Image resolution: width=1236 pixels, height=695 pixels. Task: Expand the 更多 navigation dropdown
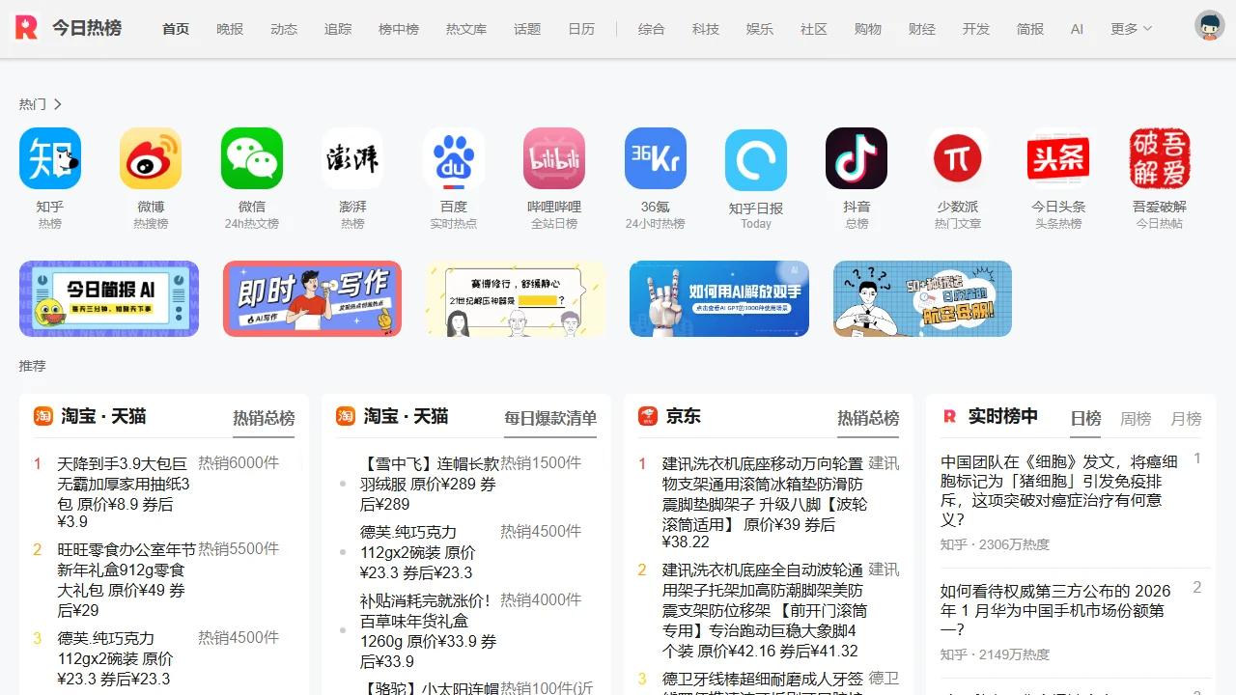(1129, 29)
